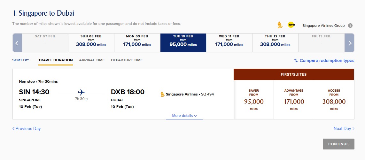Click the Singapore Airlines logo icon in legend
Image resolution: width=365 pixels, height=160 pixels.
pyautogui.click(x=280, y=25)
